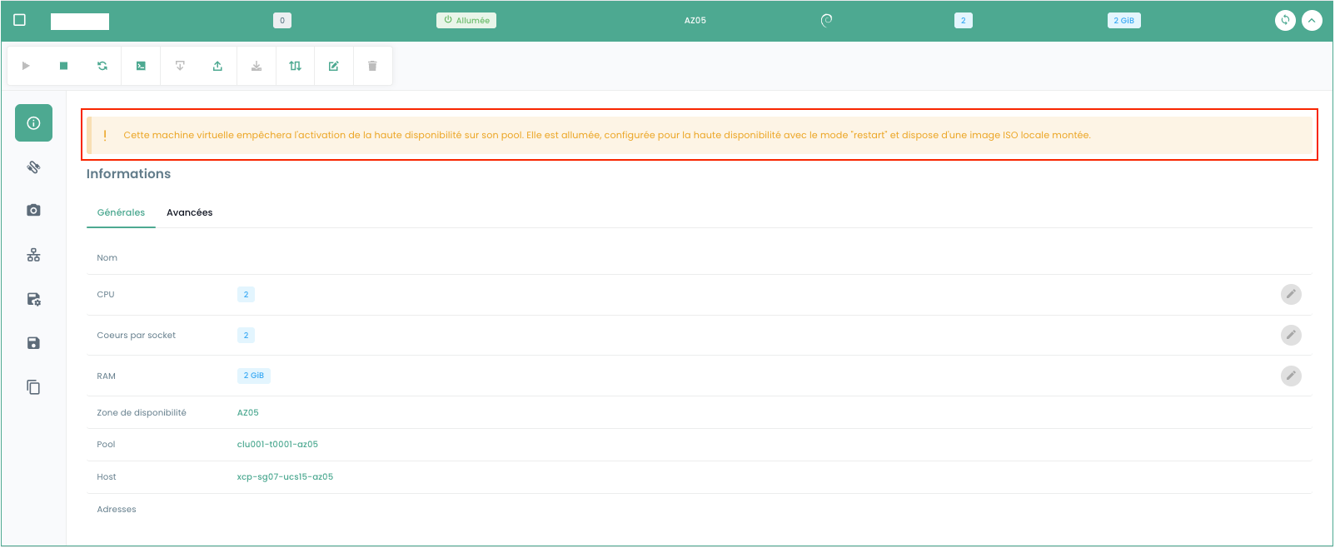Click the AZ05 availability zone link

point(247,413)
